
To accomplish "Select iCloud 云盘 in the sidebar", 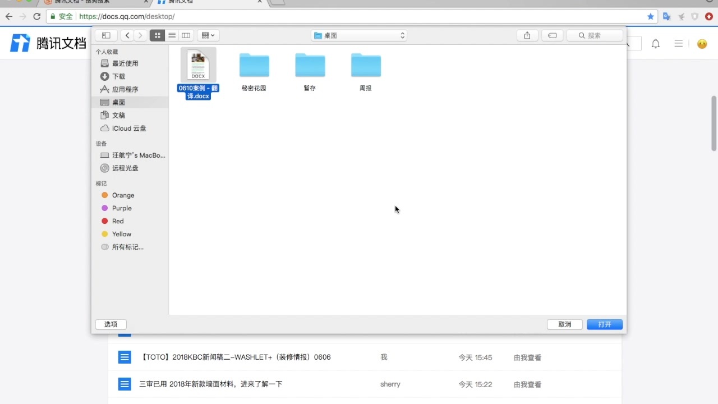I will [130, 128].
